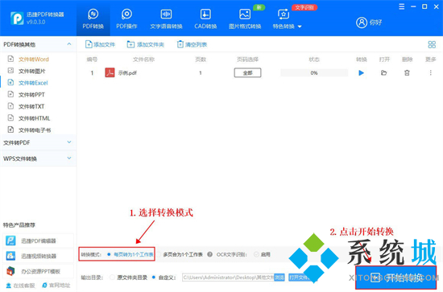Screen dimensions: 443x292
Task: Select 多页合为1个工作表 conversion mode
Action: (x=180, y=254)
